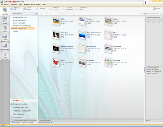163x127 pixels.
Task: Select the wallpaper album thumbnail
Action: click(82, 62)
